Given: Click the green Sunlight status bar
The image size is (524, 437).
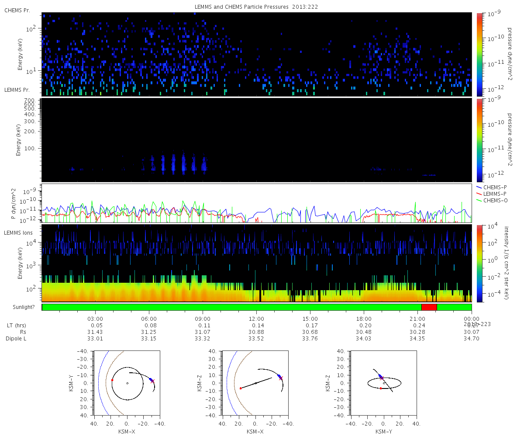Looking at the screenshot, I should coord(231,307).
